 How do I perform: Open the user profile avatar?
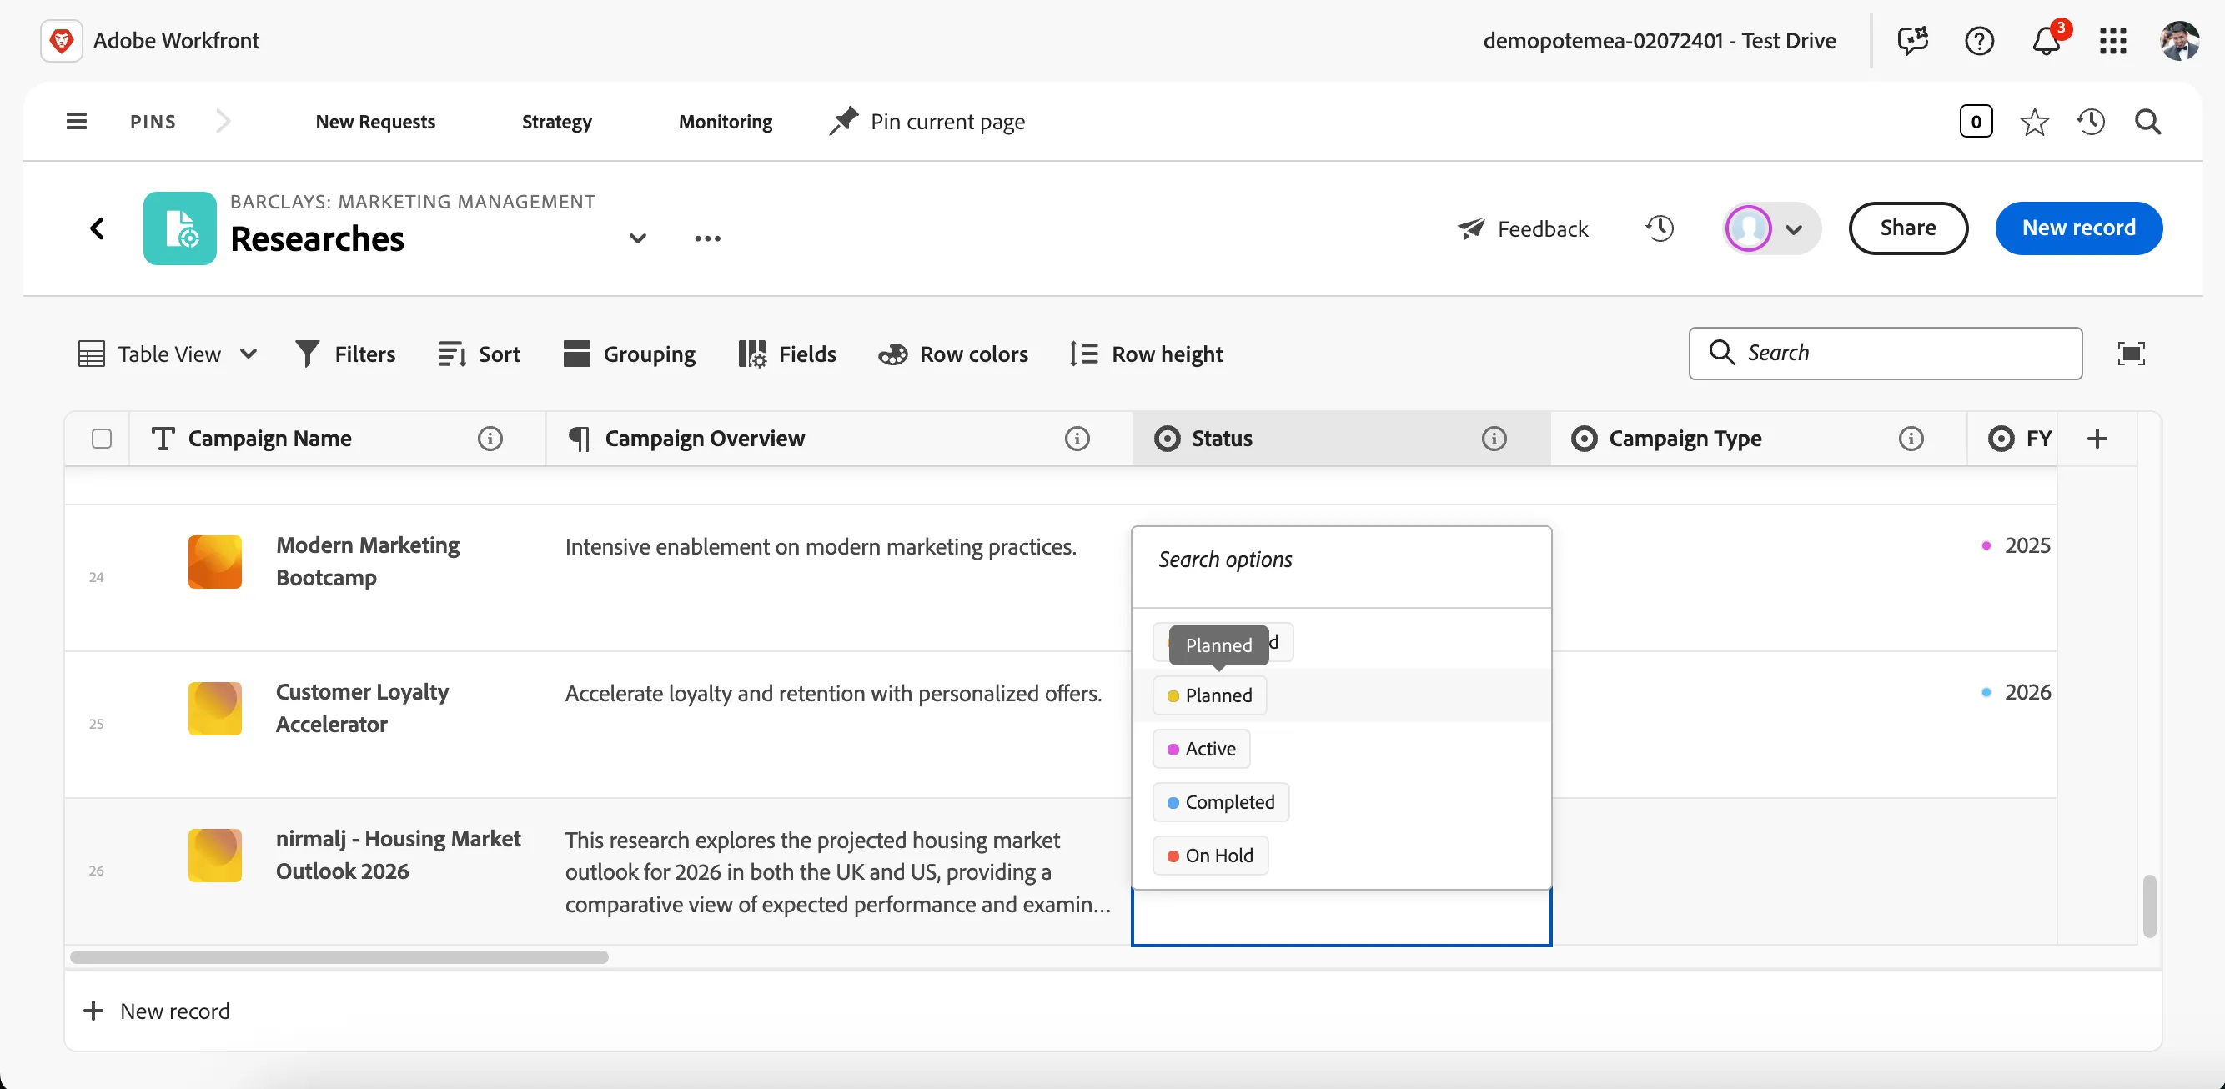pos(2179,41)
